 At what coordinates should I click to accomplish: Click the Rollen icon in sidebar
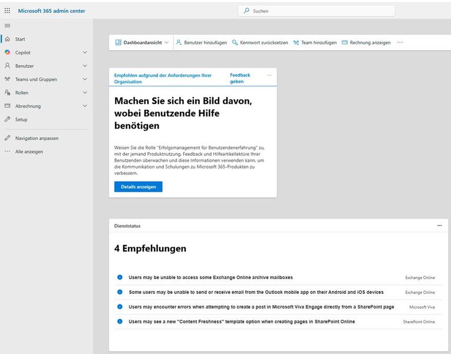(x=8, y=93)
